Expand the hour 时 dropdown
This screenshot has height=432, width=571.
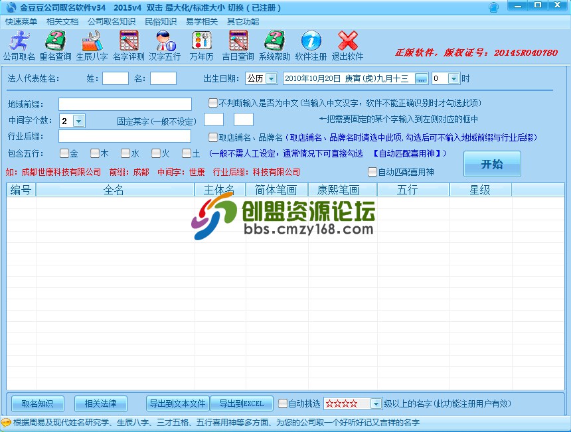[x=453, y=78]
